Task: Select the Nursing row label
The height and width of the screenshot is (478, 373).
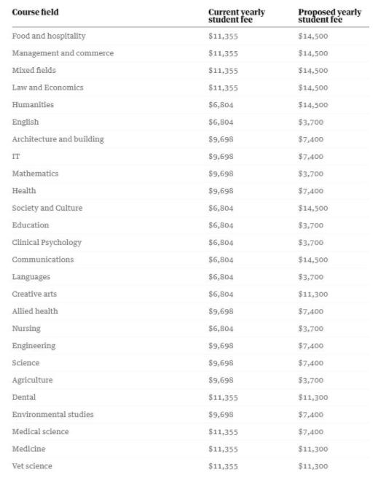Action: 26,329
